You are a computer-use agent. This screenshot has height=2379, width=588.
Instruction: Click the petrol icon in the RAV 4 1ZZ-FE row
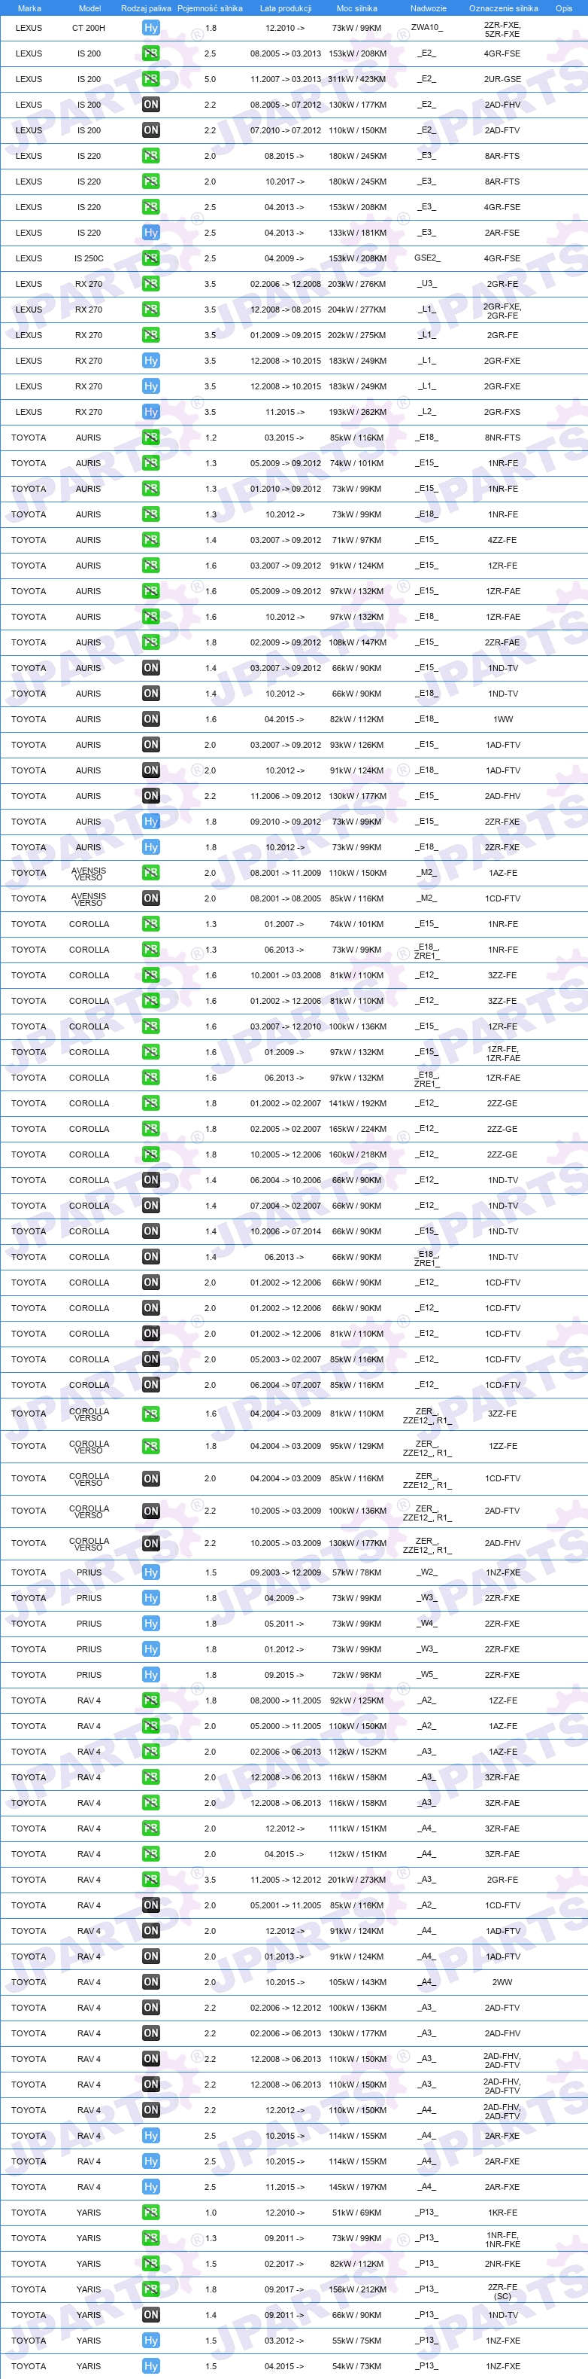[x=151, y=1700]
